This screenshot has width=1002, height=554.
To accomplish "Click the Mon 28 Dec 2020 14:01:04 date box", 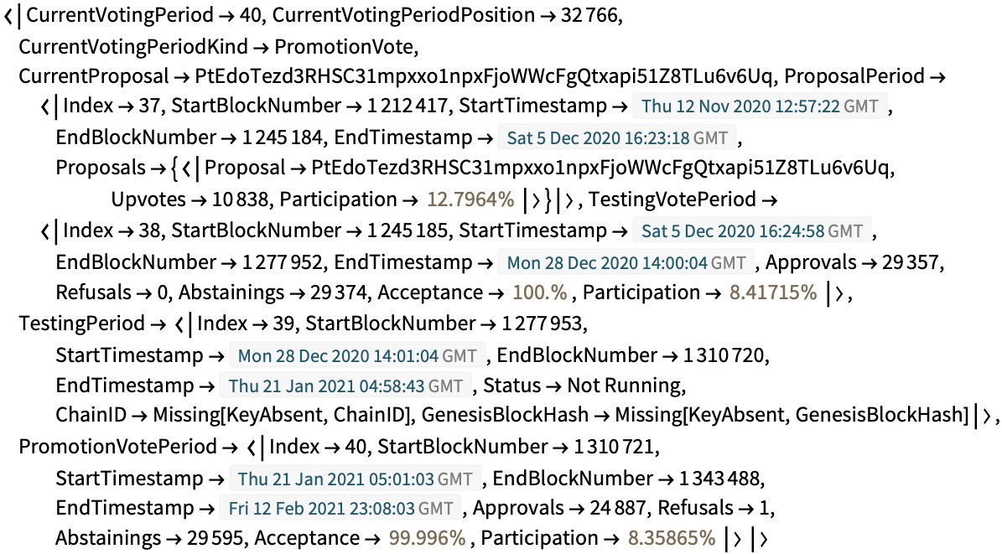I will [357, 355].
